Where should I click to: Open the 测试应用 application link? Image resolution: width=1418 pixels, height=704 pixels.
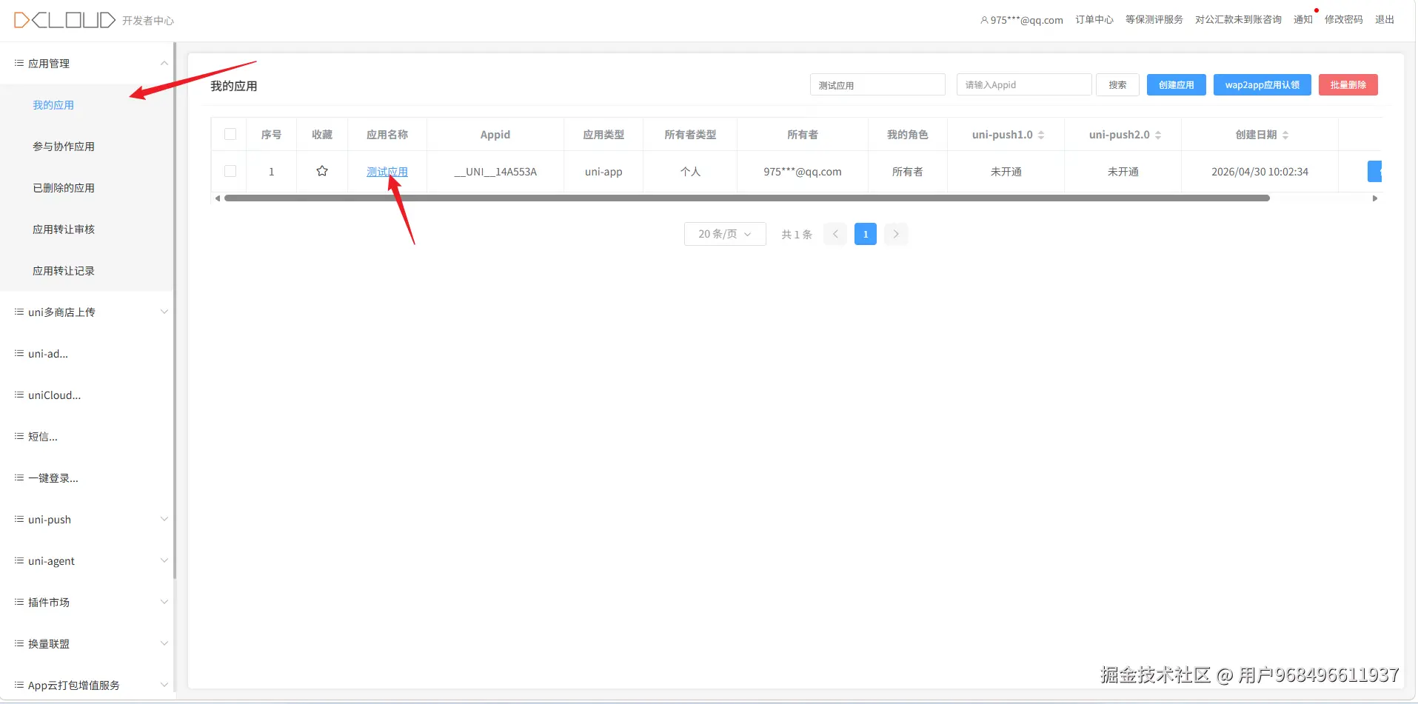(x=387, y=171)
